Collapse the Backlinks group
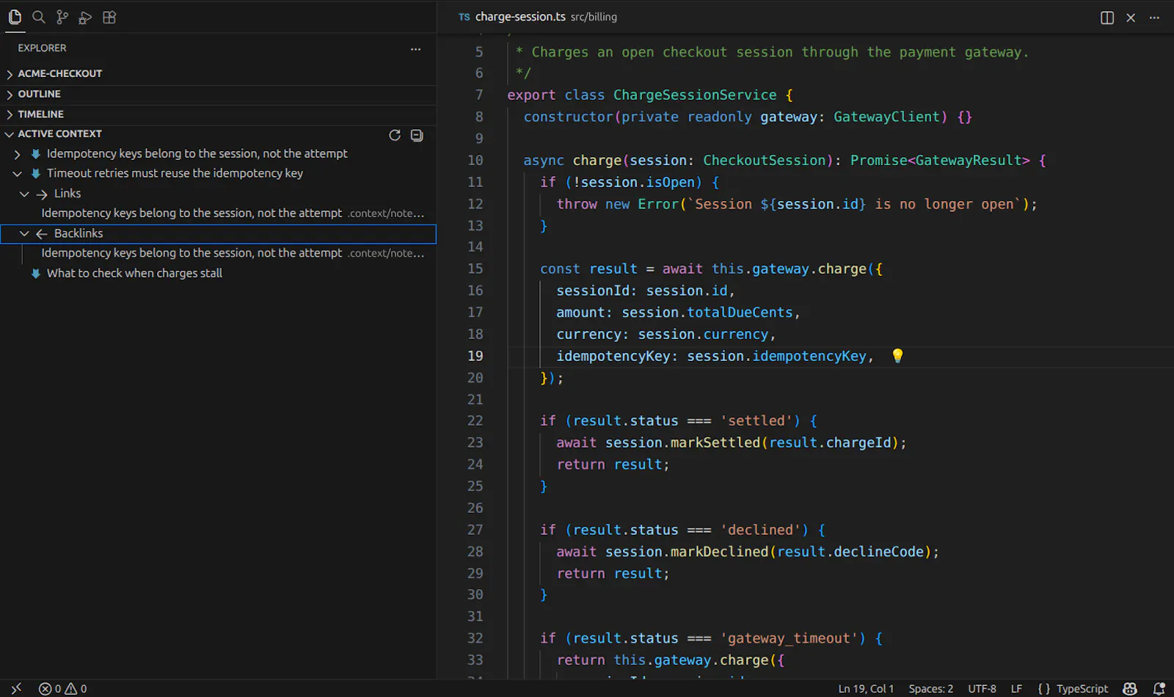Screen dimensions: 1174x697 coord(24,233)
